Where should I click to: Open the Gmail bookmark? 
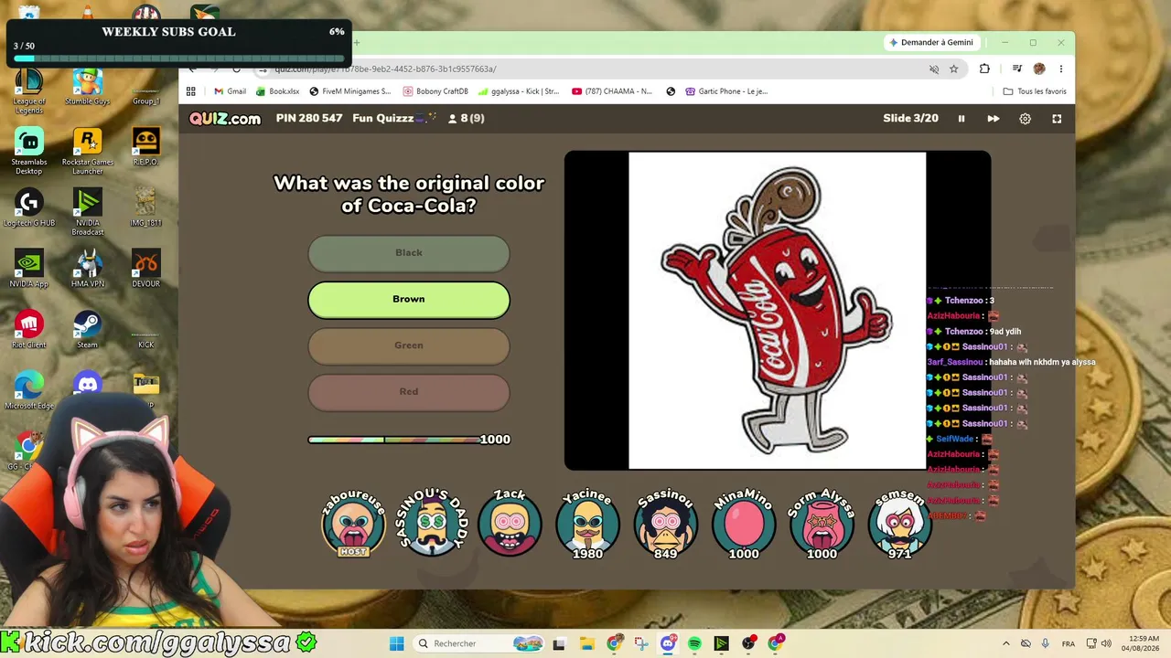click(230, 91)
